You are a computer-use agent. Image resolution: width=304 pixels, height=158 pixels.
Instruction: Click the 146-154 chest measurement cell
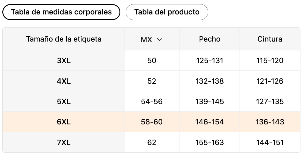click(x=210, y=122)
